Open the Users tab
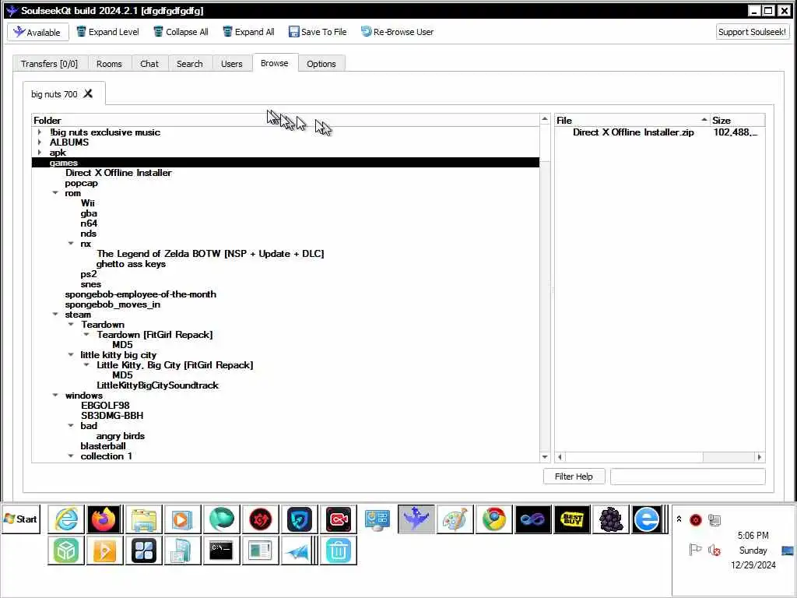 pos(232,64)
